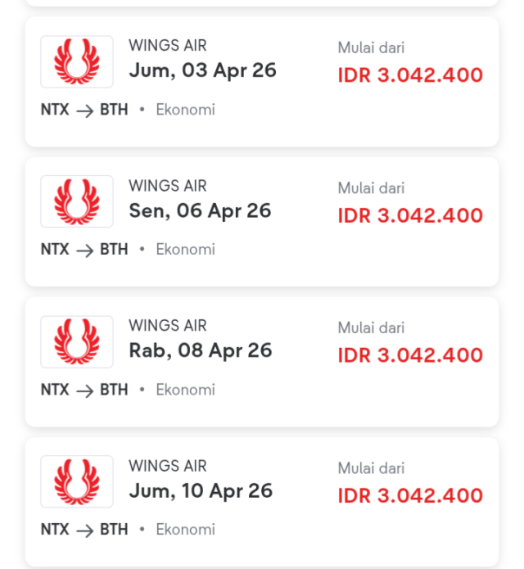This screenshot has width=524, height=569.
Task: Click NTX to BTH route on 10 Apr card
Action: (x=84, y=530)
